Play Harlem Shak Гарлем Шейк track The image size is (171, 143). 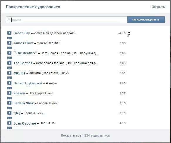tap(9, 103)
